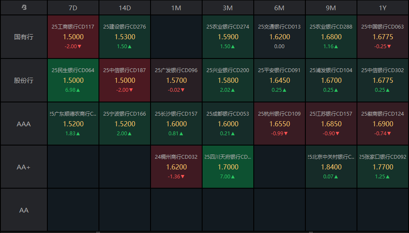Open the 25江苏银行CD157 cell
This screenshot has height=233, width=409.
click(331, 124)
